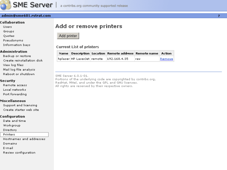Click the HP LaserJet description cell

(x=81, y=59)
